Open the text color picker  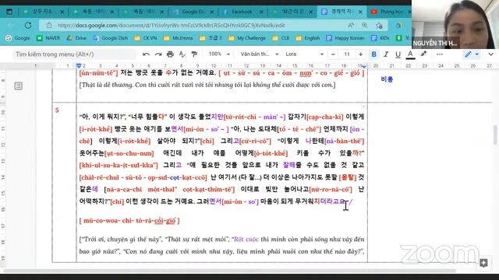coord(410,54)
